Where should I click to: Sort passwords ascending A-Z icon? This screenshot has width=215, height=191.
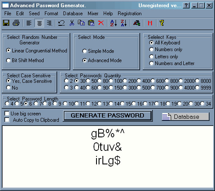click(x=113, y=23)
